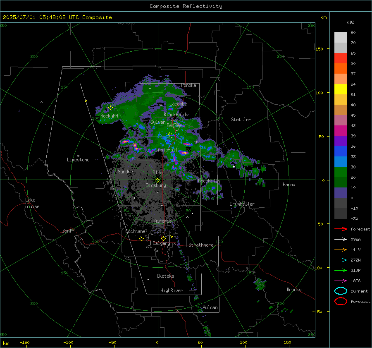Click the yellow diamond marker below Cochrane
Image resolution: width=372 pixels, height=348 pixels.
coord(141,239)
